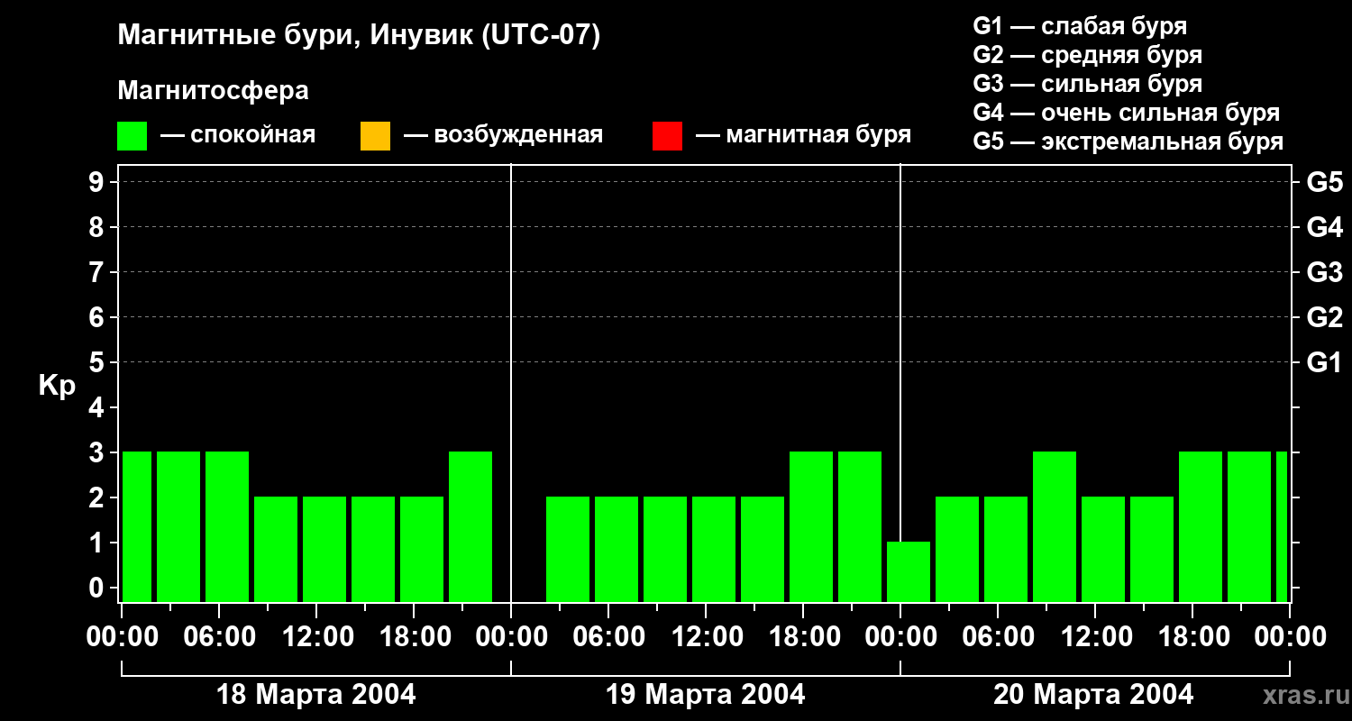The height and width of the screenshot is (721, 1352).
Task: Click the Kp 2 bar at 12:00 on 18 March
Action: coord(324,549)
